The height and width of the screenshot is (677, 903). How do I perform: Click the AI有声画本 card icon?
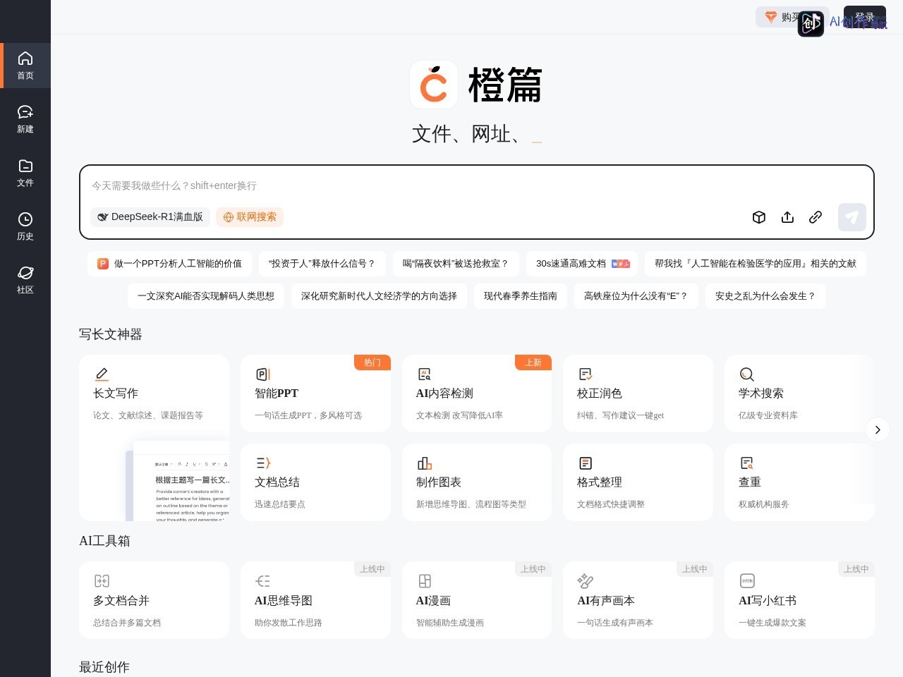click(586, 581)
